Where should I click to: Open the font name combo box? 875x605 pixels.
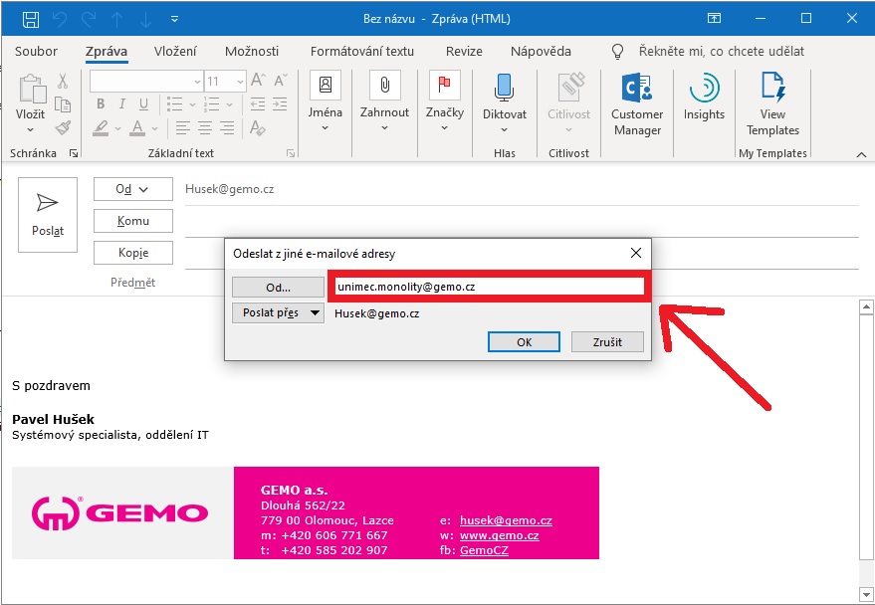pos(146,82)
